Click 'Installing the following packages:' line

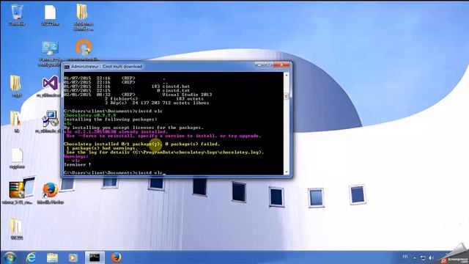pos(111,120)
